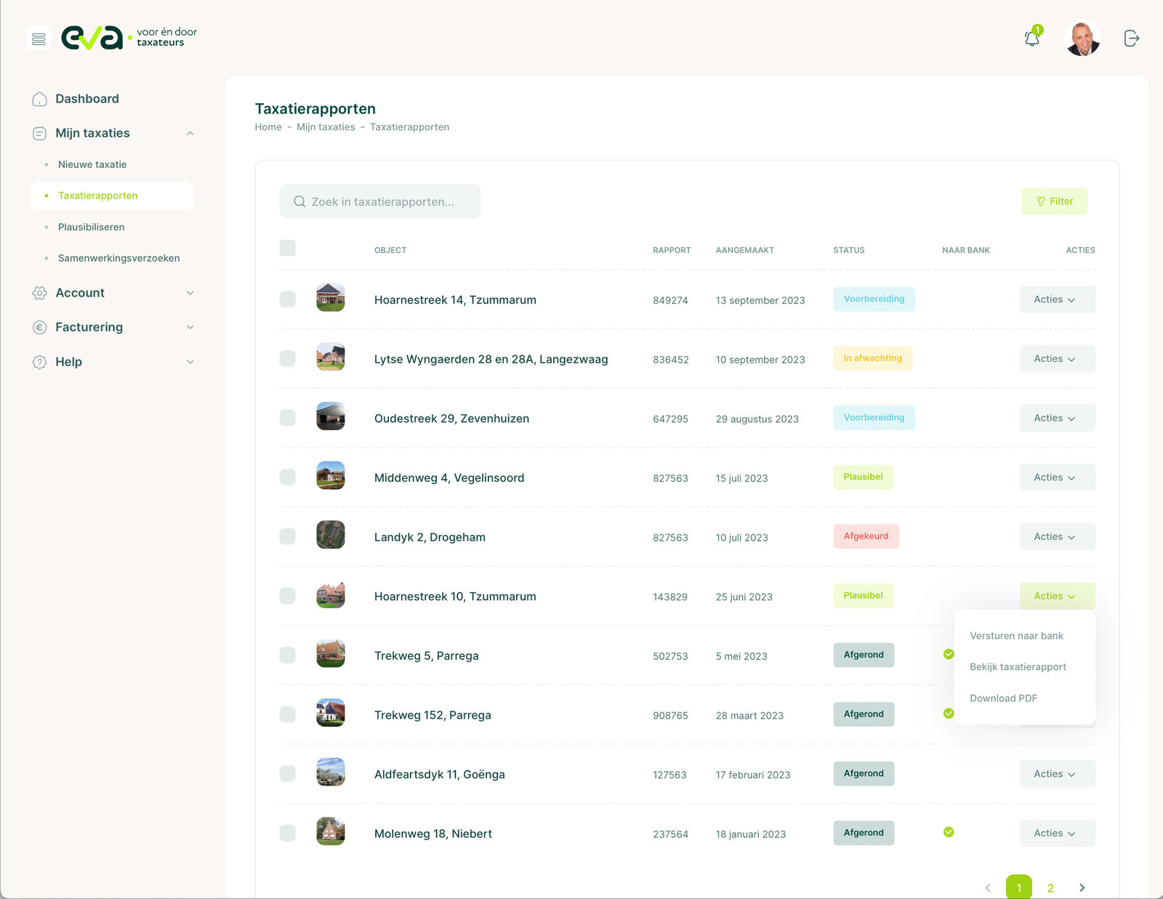This screenshot has width=1163, height=899.
Task: Click the hamburger menu icon
Action: click(39, 39)
